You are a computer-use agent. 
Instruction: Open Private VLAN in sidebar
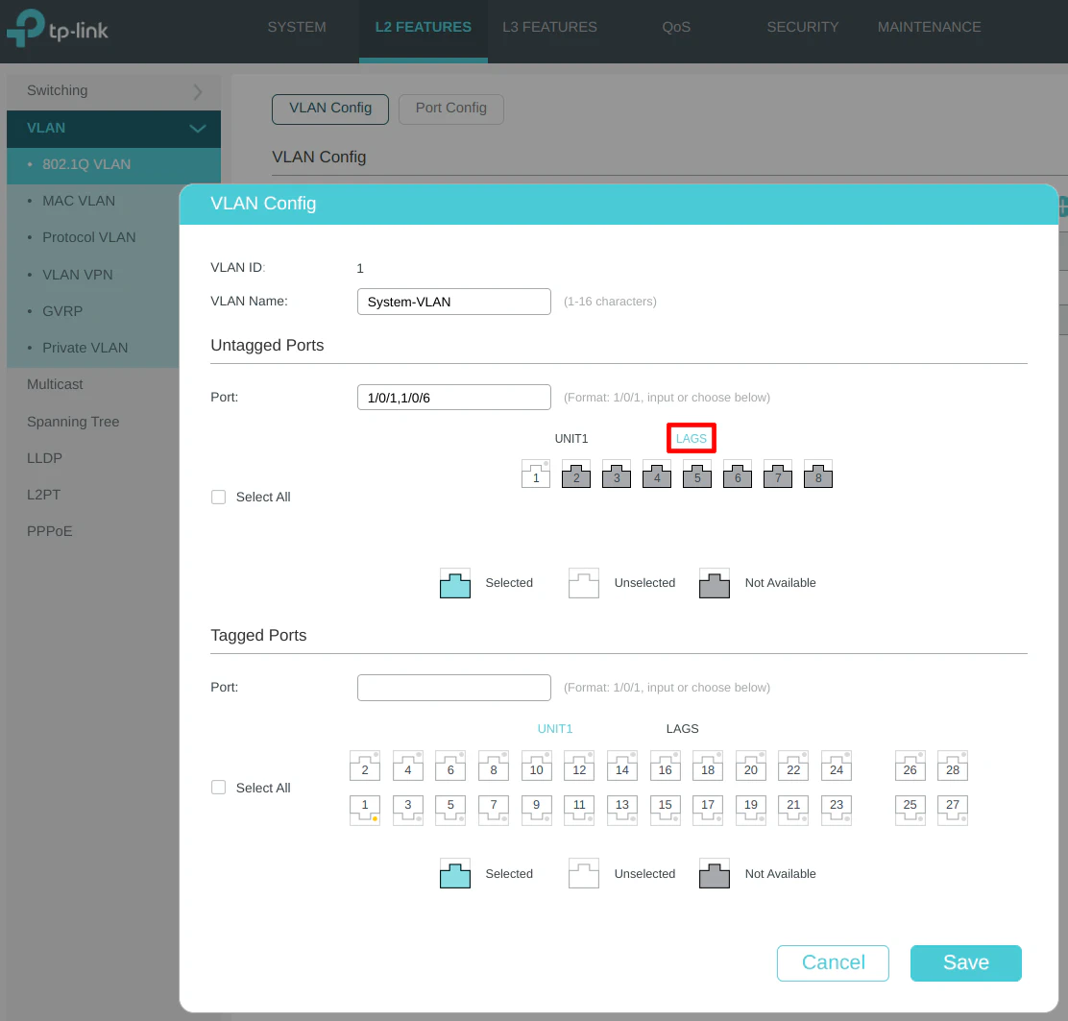point(85,348)
